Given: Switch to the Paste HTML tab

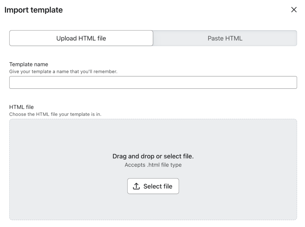Looking at the screenshot, I should point(225,38).
